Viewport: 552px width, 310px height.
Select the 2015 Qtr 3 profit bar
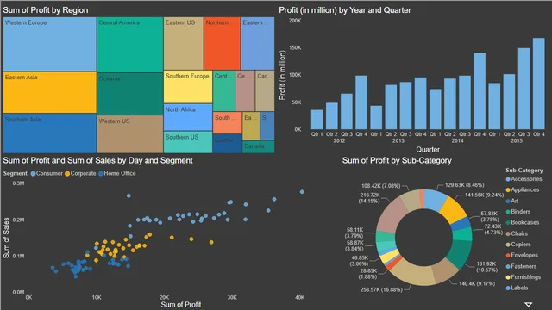524,89
